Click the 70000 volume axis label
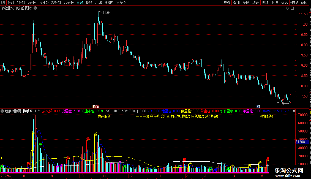Viewport: 311px width, 179px height. [303, 115]
